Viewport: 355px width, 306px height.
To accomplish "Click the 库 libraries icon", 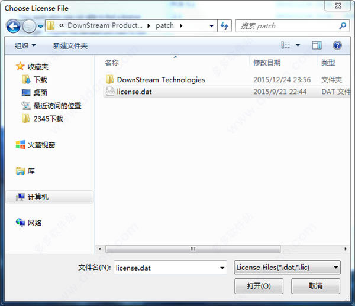I will (x=20, y=171).
